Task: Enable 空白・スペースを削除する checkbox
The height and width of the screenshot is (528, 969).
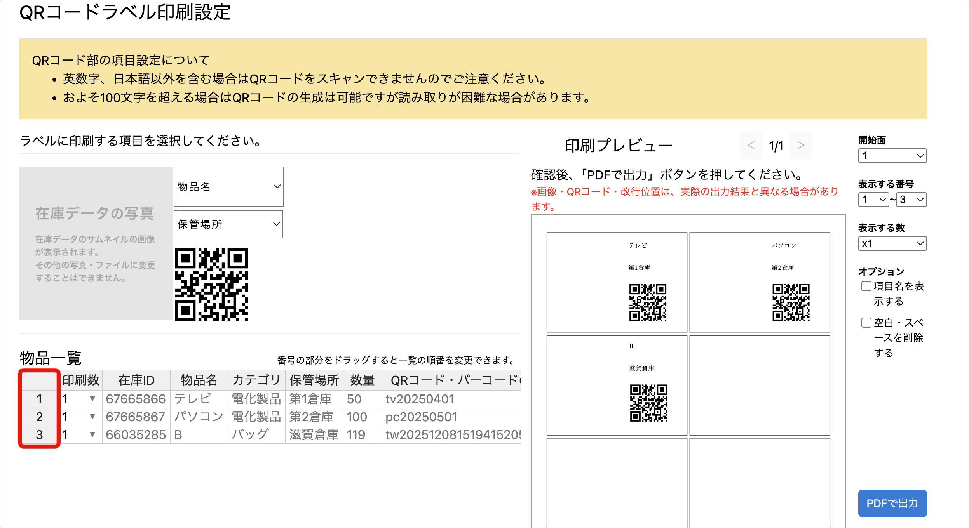Action: [x=866, y=323]
